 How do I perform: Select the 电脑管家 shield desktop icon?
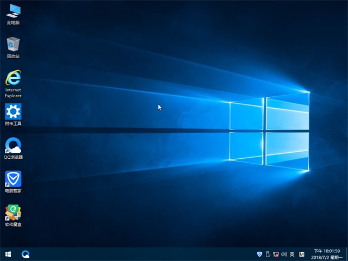pyautogui.click(x=13, y=180)
